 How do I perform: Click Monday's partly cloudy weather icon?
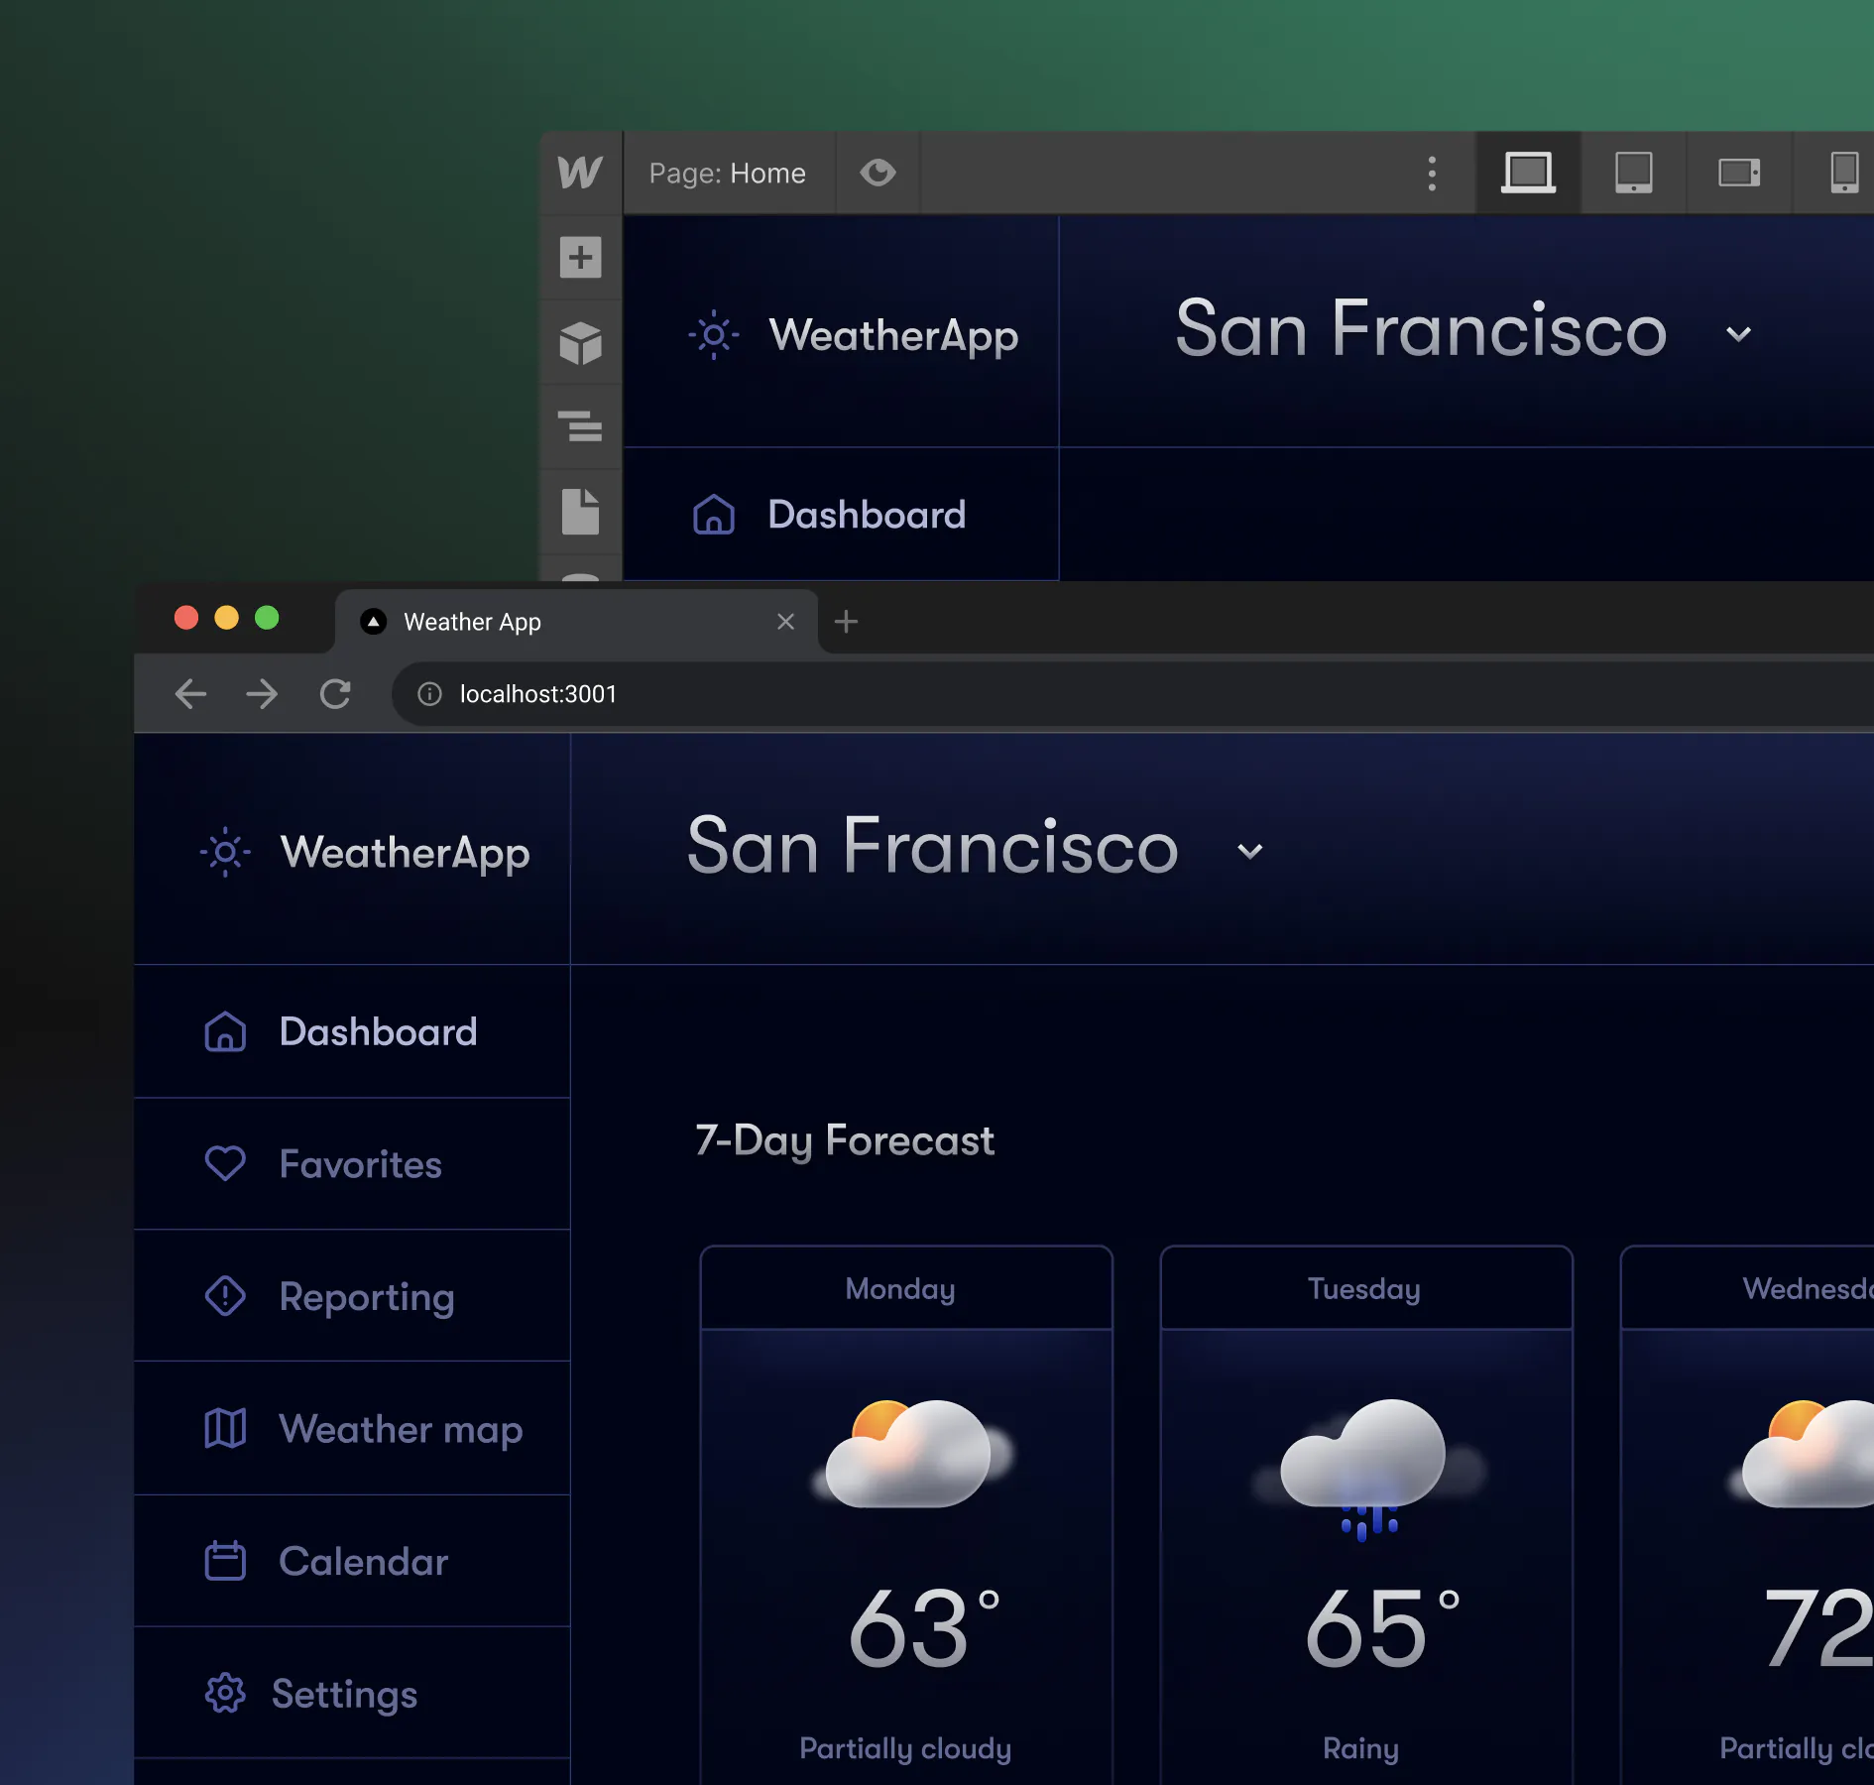(x=912, y=1454)
